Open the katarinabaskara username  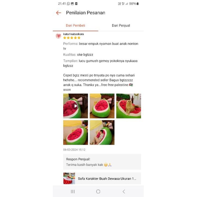pos(74,34)
